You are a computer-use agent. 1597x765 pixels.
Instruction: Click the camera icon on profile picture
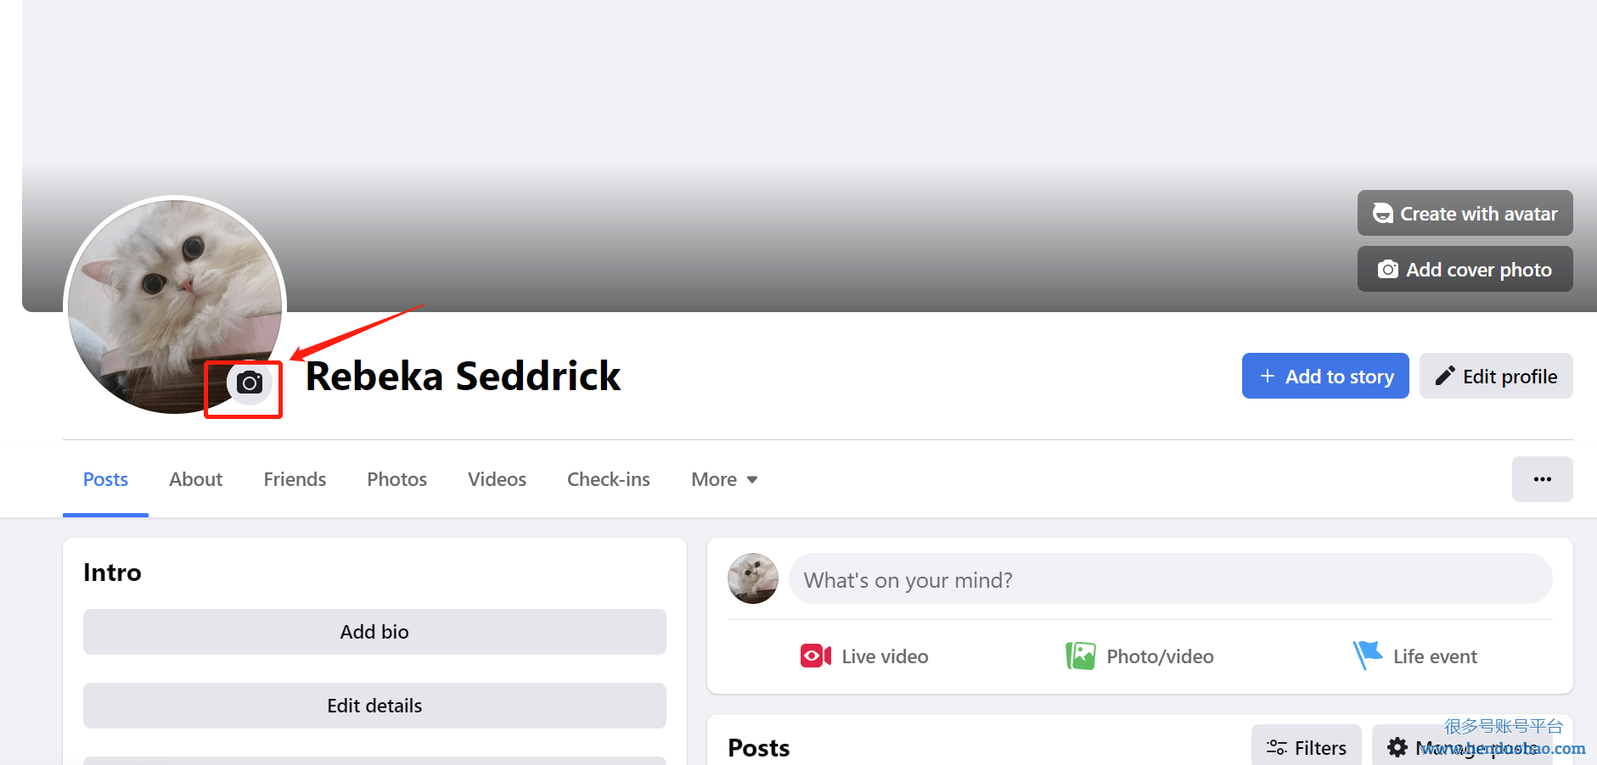tap(249, 383)
